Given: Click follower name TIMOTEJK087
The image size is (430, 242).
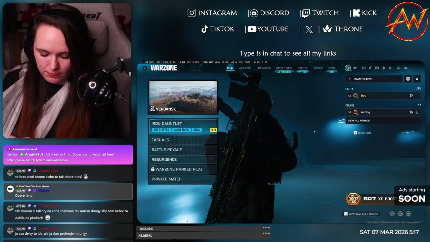Looking at the screenshot, I should 146,229.
